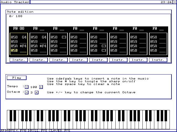
Task: Select the highlighted 05B row in track one
Action: (19, 51)
